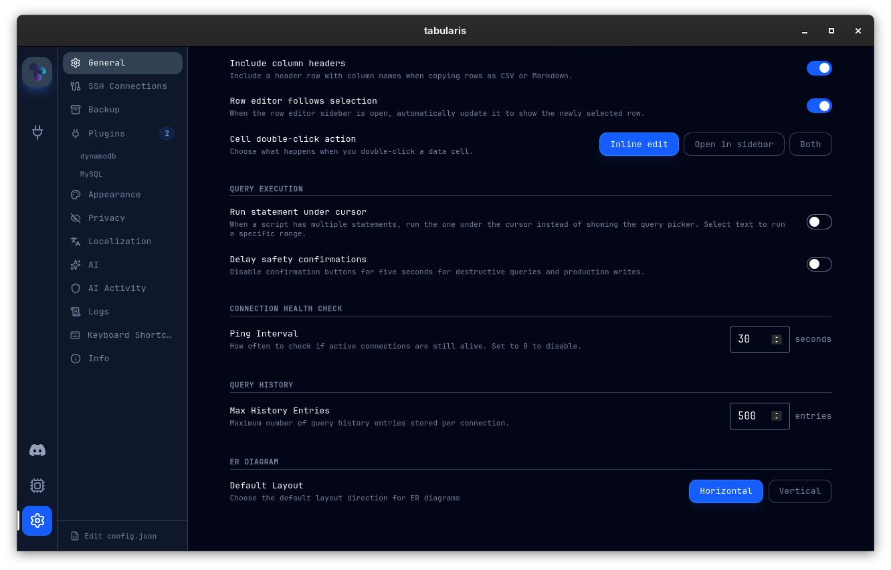This screenshot has width=891, height=570.
Task: Open the Backup settings section
Action: (122, 110)
